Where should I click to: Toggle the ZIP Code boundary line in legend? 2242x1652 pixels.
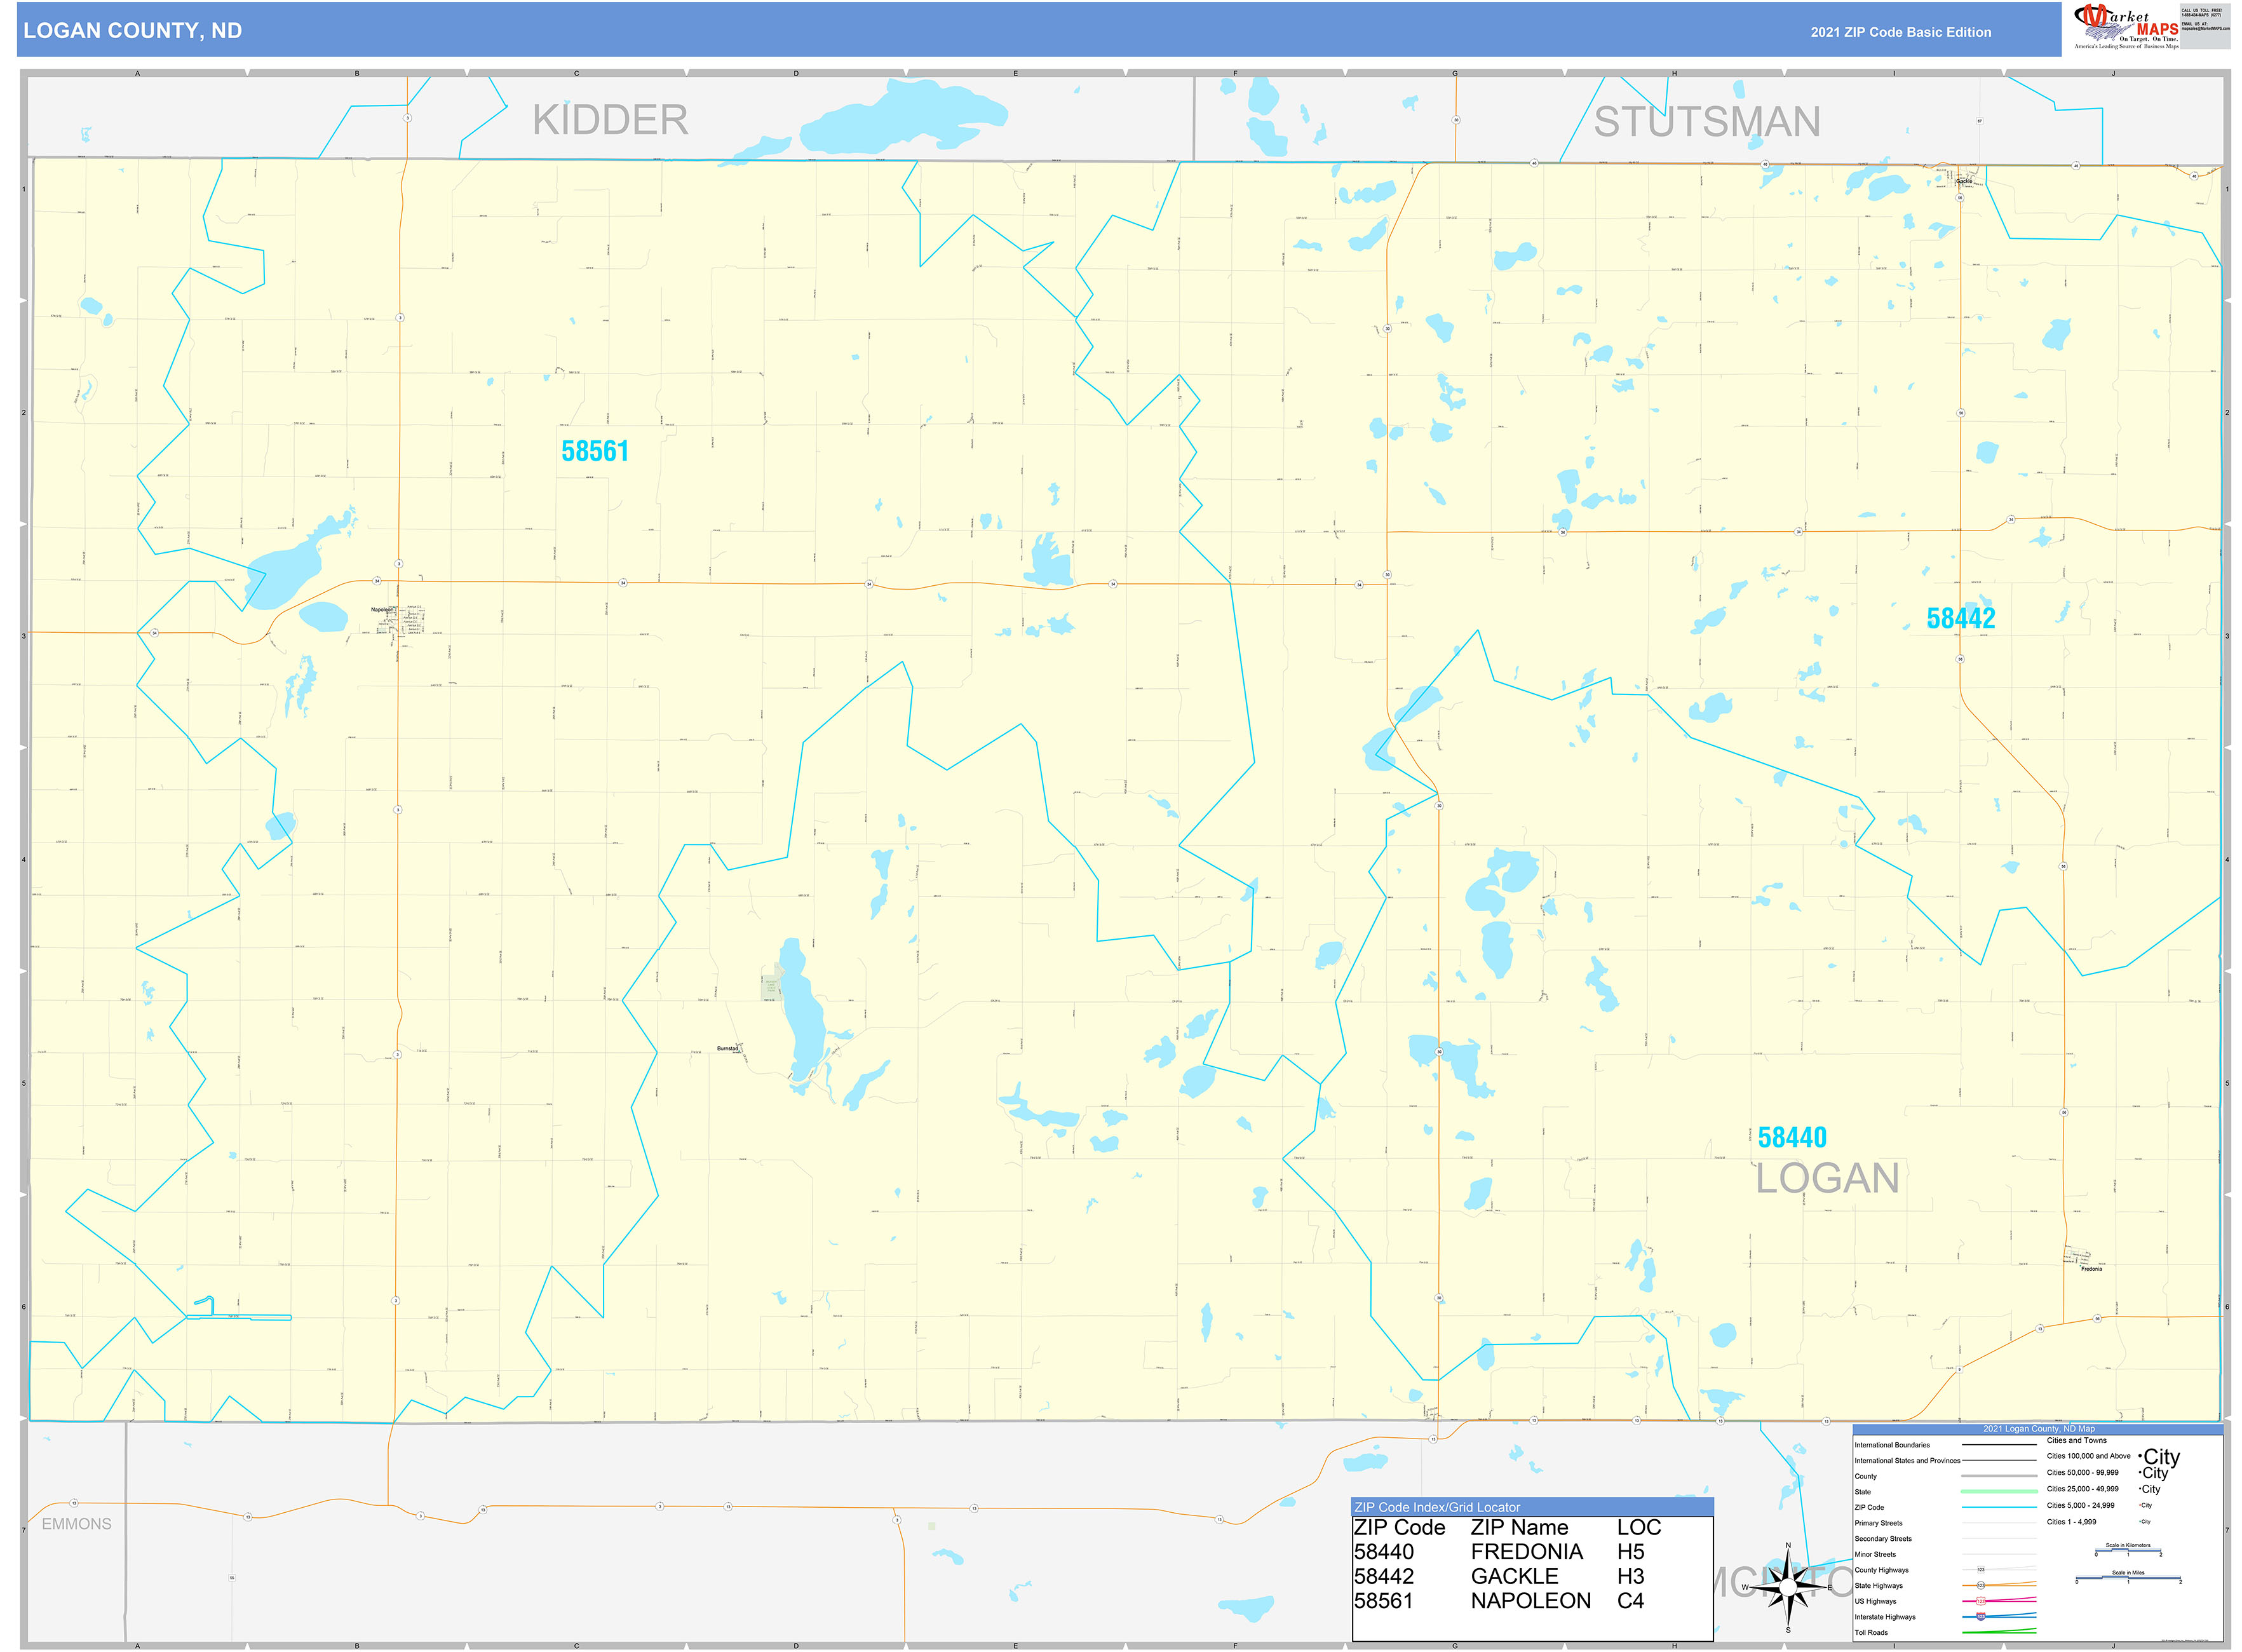pyautogui.click(x=1999, y=1508)
